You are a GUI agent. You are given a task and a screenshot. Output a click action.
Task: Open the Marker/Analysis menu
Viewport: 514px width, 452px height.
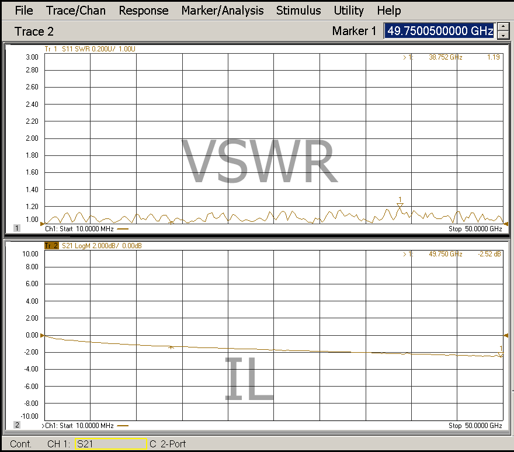tap(222, 11)
